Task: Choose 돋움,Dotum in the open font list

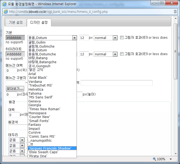Action: [52, 50]
